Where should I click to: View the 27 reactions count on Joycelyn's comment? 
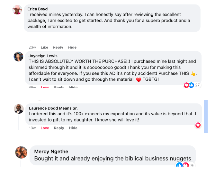pos(197,85)
